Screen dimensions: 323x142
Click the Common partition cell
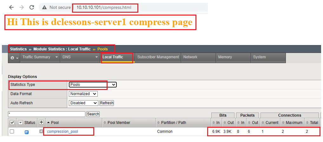coord(165,132)
